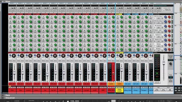Click the master fader handle
This screenshot has width=182, height=102.
pos(164,62)
